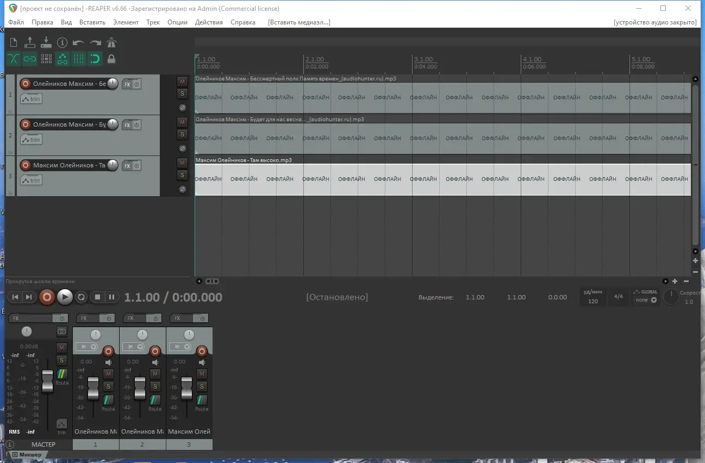Click mixer channel 3 volume fader
Image resolution: width=705 pixels, height=463 pixels.
pyautogui.click(x=187, y=388)
